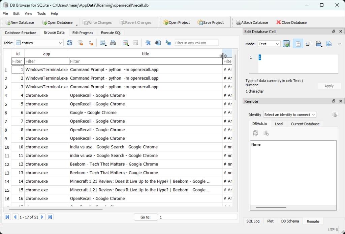Click the Apply button in cell editor

[x=329, y=86]
